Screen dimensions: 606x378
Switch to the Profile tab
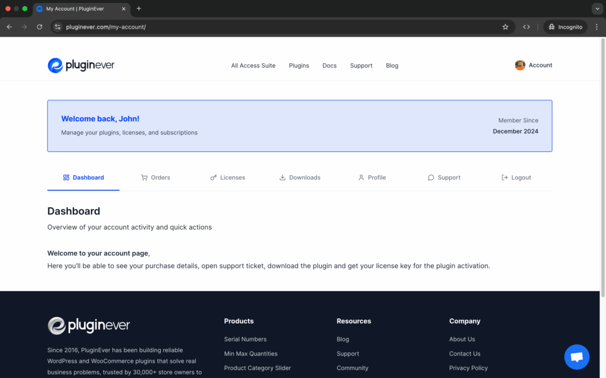click(x=372, y=177)
